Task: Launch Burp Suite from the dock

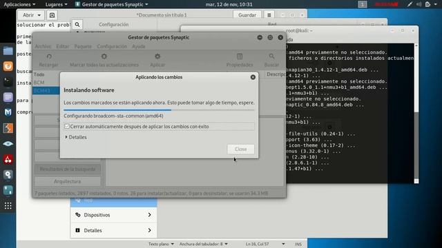Action: [x=8, y=128]
